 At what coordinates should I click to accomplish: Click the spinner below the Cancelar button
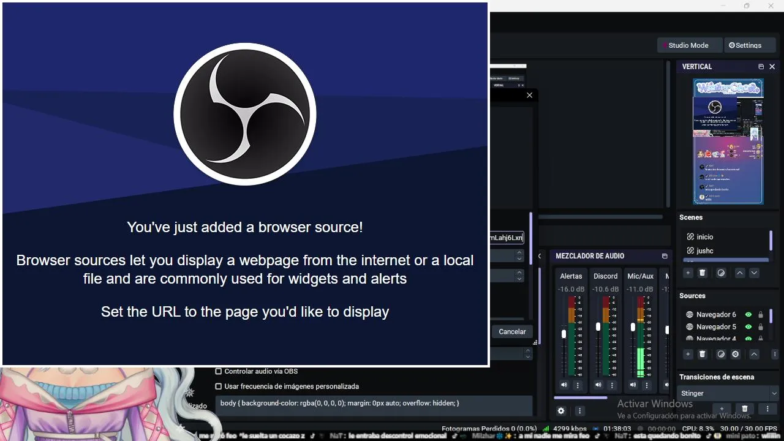[528, 353]
